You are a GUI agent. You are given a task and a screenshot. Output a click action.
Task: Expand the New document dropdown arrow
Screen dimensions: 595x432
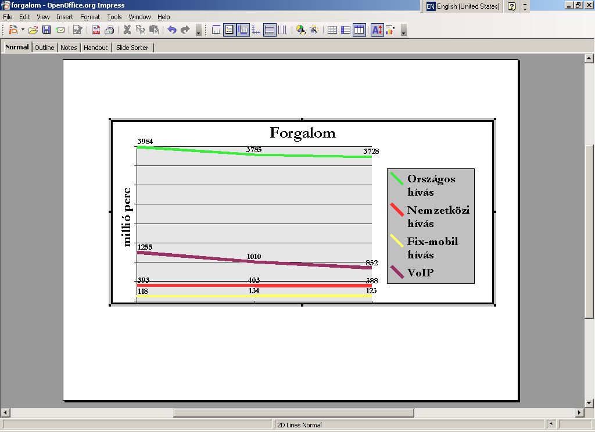coord(23,30)
